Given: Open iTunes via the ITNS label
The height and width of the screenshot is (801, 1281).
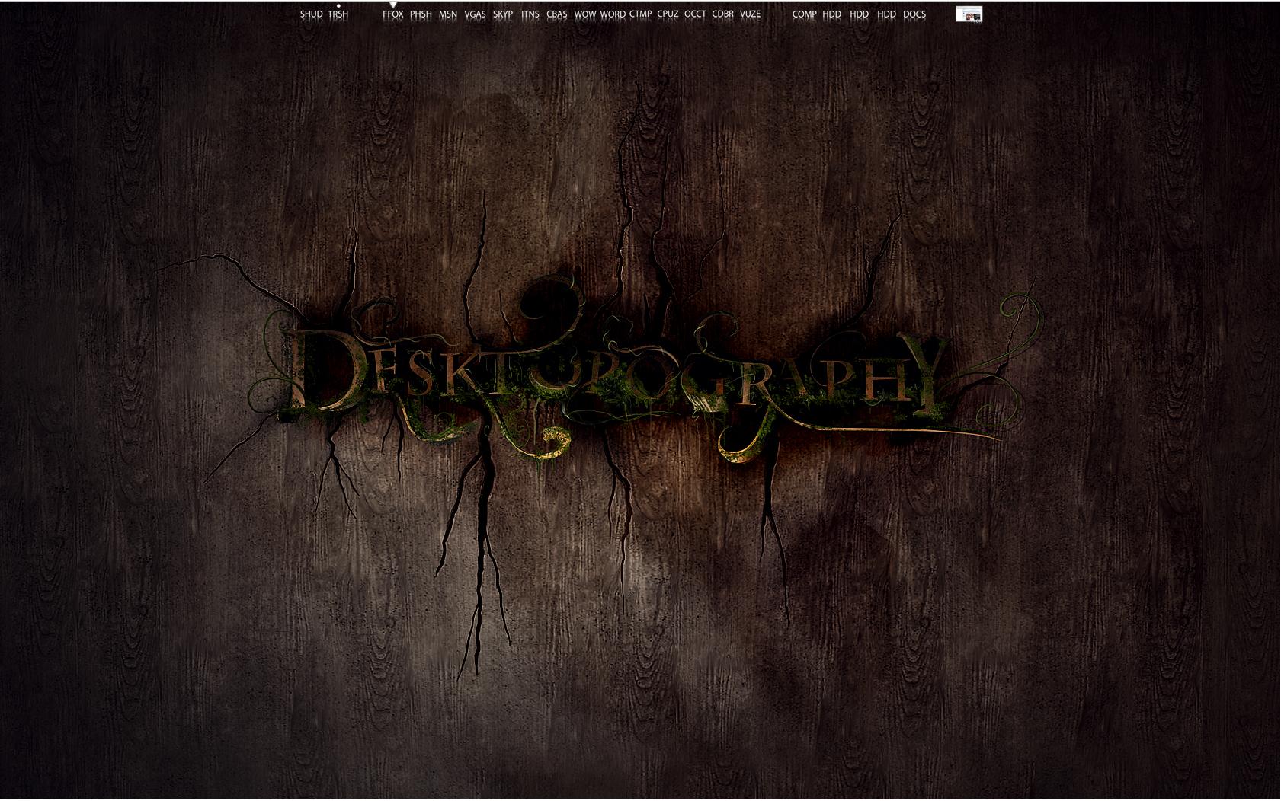Looking at the screenshot, I should (530, 14).
